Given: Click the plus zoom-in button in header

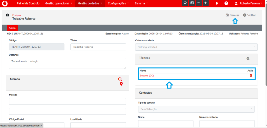Looking at the screenshot, I should [205, 3].
